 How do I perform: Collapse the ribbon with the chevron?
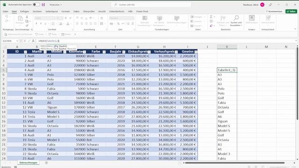click(x=295, y=29)
